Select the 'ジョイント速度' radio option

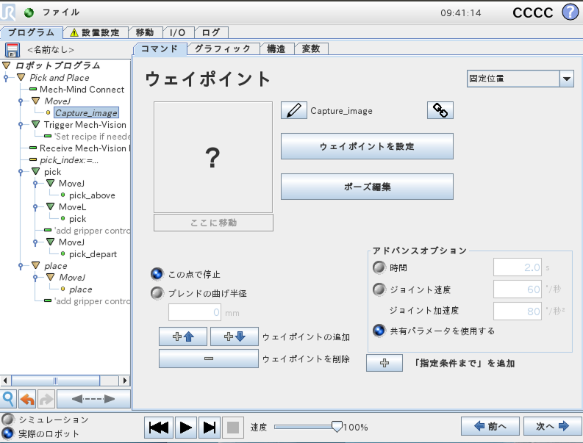click(379, 289)
